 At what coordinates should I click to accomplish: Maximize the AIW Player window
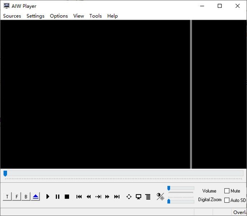[219, 6]
